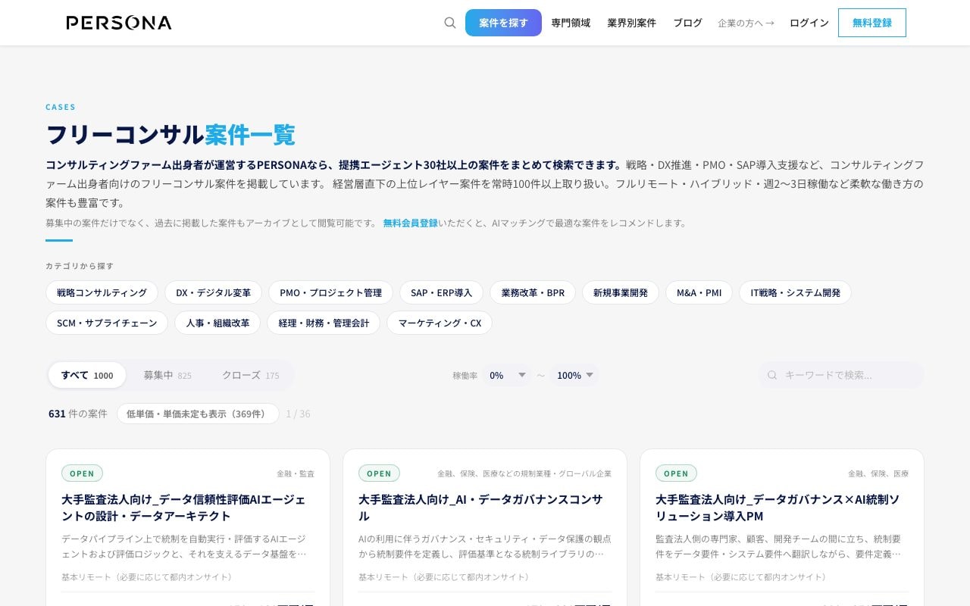Open ブログ in navigation
970x606 pixels.
pos(687,23)
